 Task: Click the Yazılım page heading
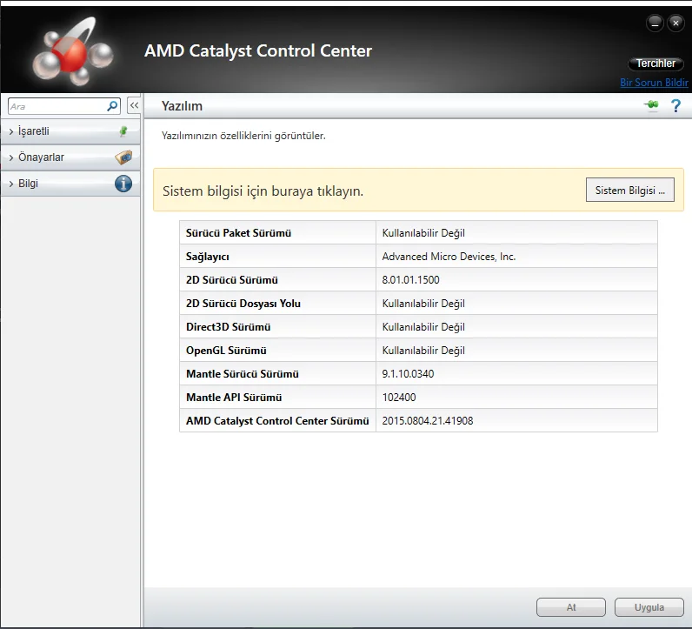(x=182, y=106)
